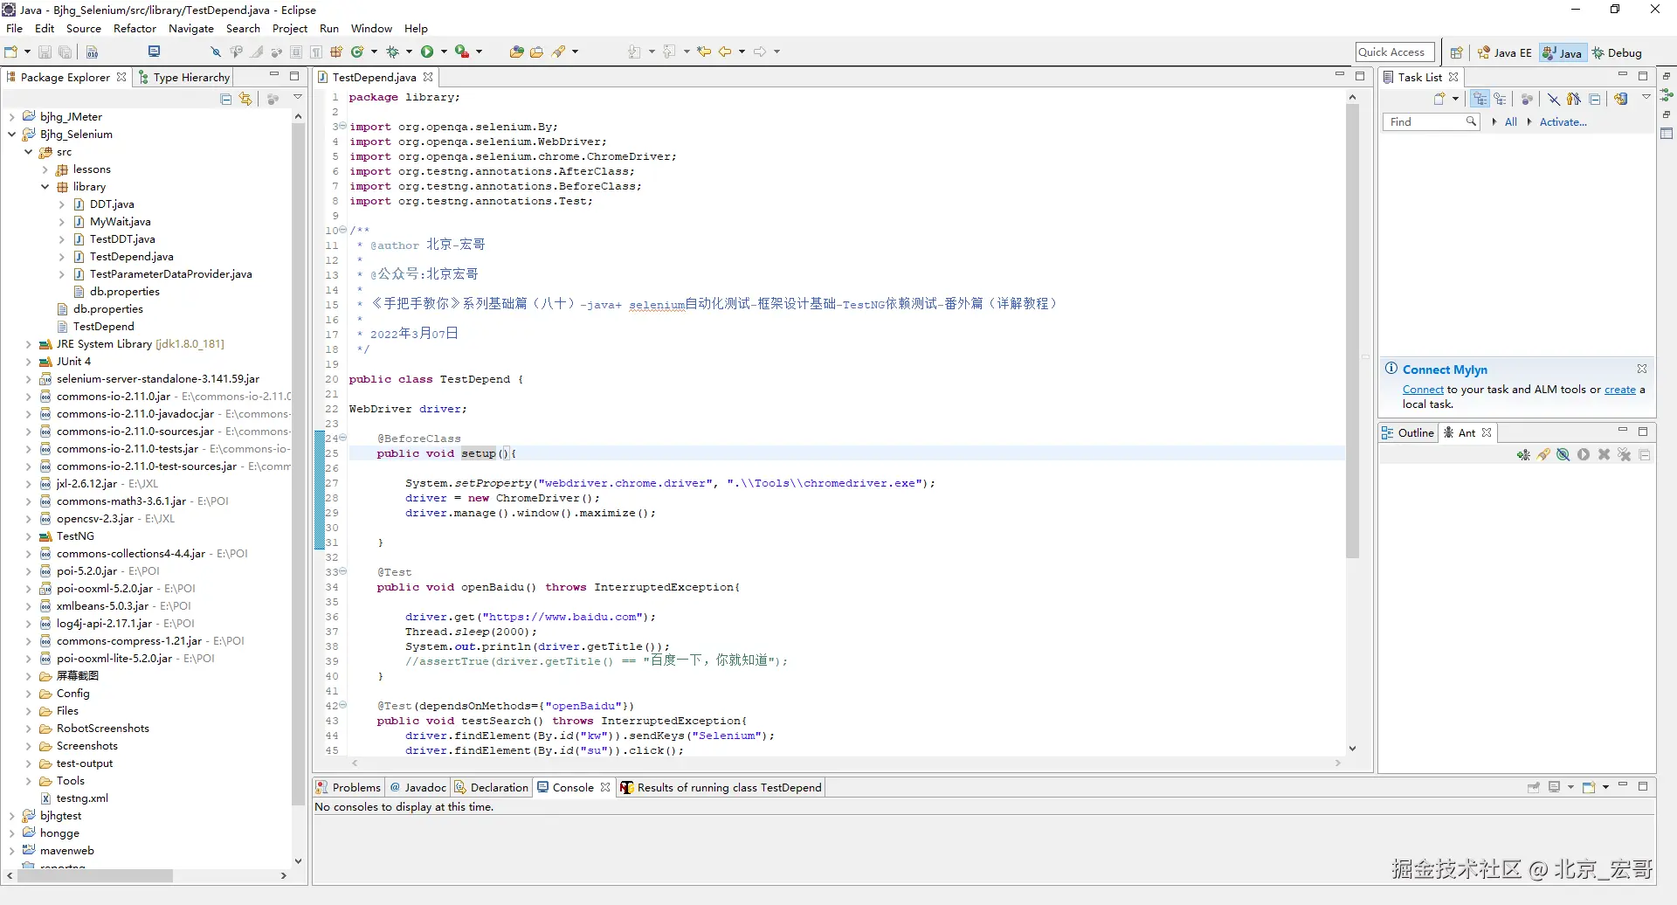Switch to the Problems tab
This screenshot has width=1677, height=905.
click(349, 787)
